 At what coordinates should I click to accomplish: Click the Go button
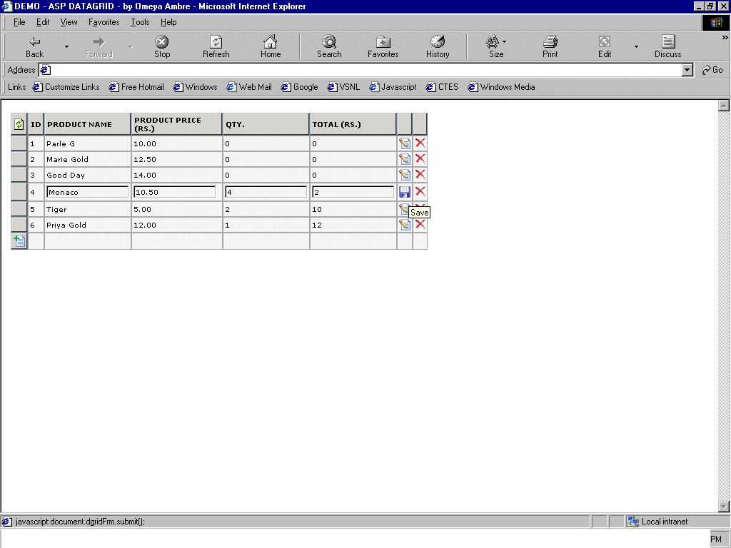712,70
